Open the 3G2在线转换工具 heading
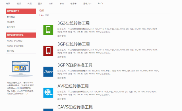 [x=74, y=23]
